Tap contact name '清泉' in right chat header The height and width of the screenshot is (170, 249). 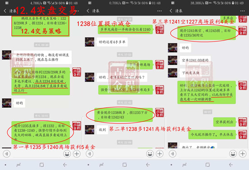pos(179,11)
